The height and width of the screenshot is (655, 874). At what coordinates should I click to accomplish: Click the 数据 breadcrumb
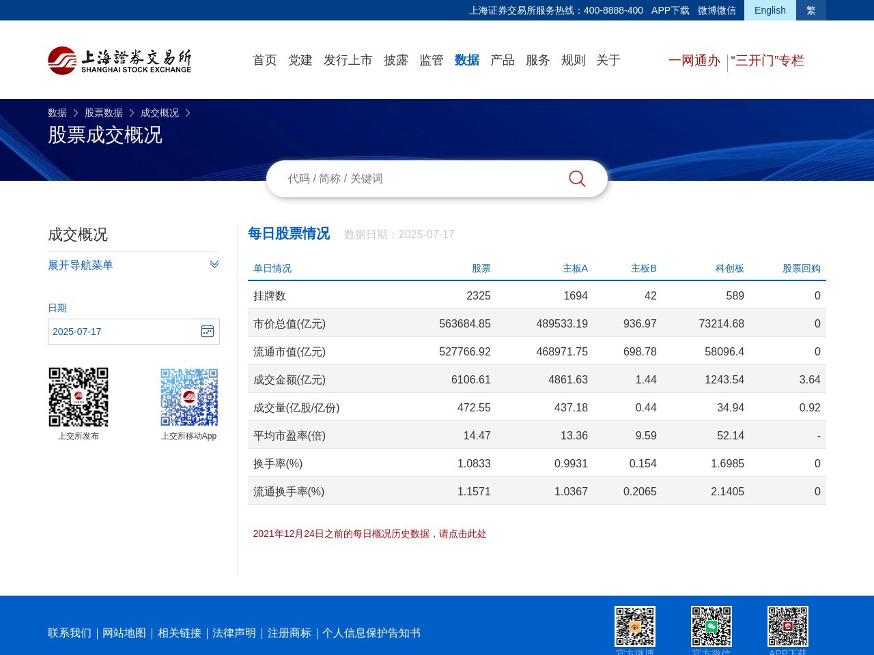pos(57,113)
